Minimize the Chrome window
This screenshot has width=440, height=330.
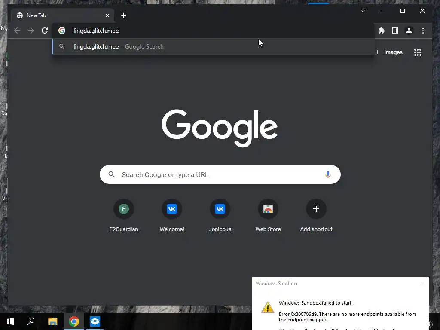[383, 11]
